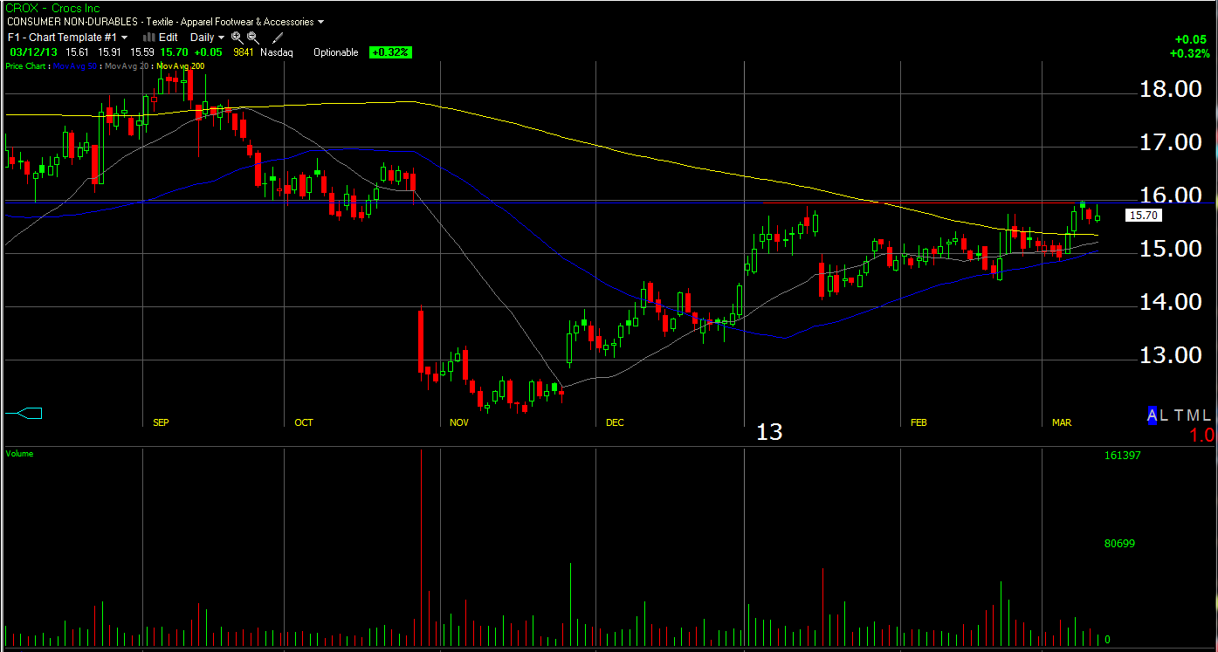
Task: Click the +0.32% text at top right
Action: [1188, 53]
